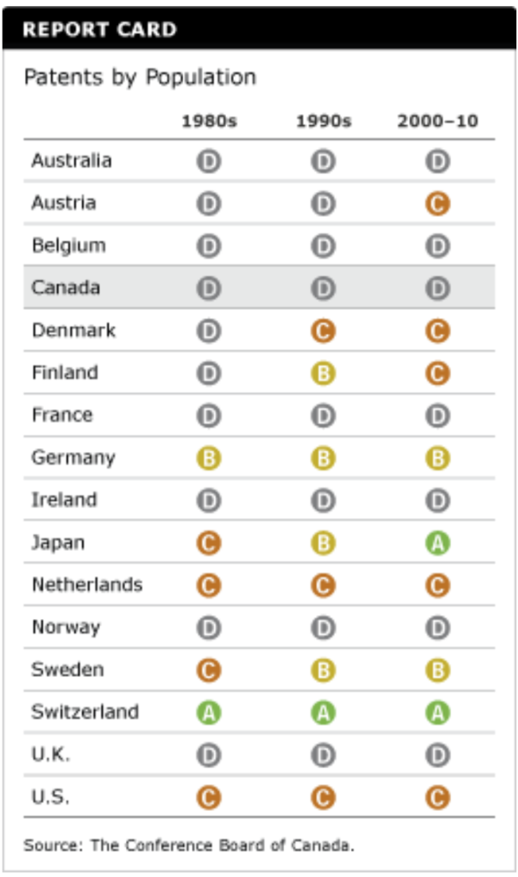Screen dimensions: 518x877
Task: Click Germany's 1980s B grade icon
Action: 208,458
